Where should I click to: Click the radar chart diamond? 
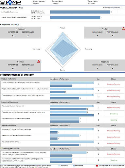tap(62, 50)
